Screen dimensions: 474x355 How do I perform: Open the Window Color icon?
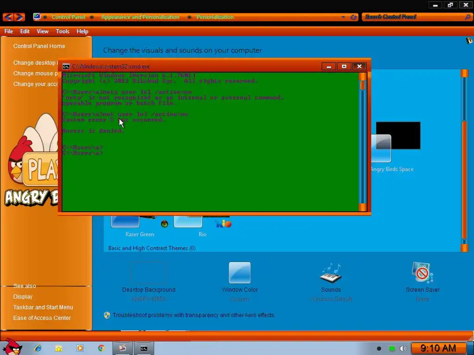[240, 273]
